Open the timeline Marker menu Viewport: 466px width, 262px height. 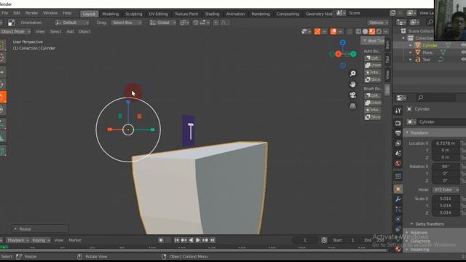pyautogui.click(x=75, y=240)
